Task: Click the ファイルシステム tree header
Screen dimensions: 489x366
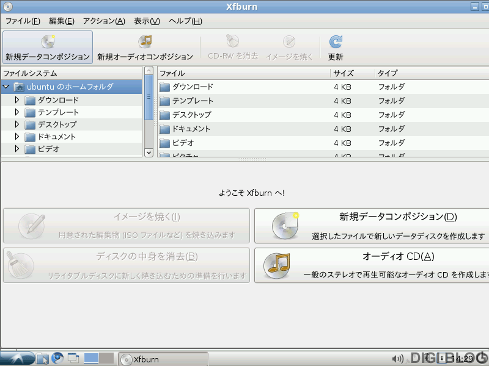Action: pyautogui.click(x=72, y=73)
